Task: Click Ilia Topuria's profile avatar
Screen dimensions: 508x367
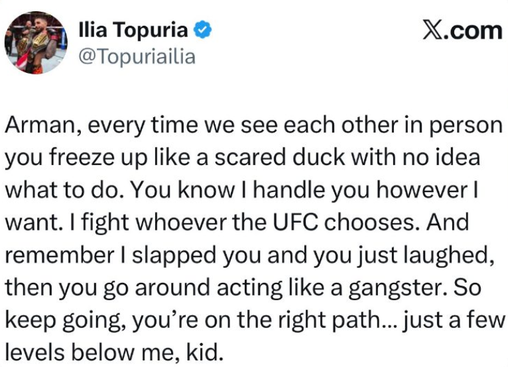Action: point(35,41)
